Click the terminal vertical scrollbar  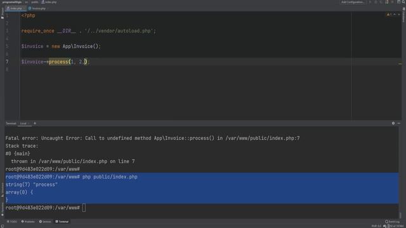click(x=400, y=215)
